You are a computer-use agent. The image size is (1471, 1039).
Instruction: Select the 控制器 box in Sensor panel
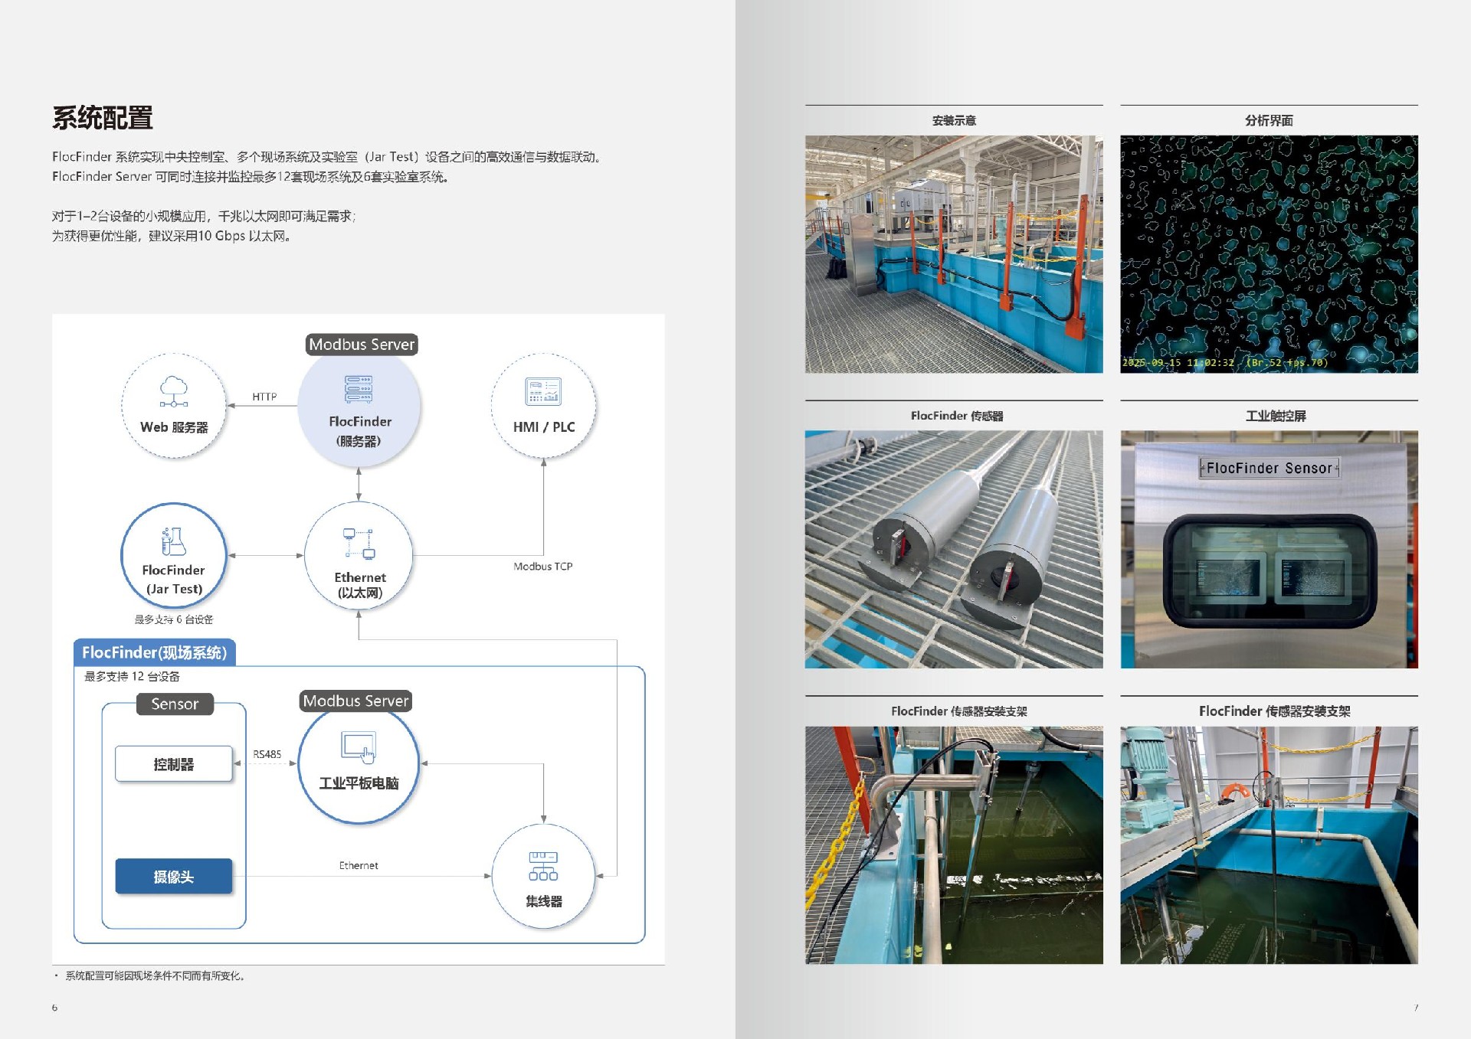click(x=174, y=764)
